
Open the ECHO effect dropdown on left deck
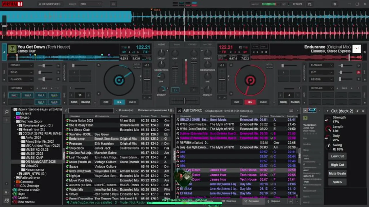pyautogui.click(x=21, y=72)
